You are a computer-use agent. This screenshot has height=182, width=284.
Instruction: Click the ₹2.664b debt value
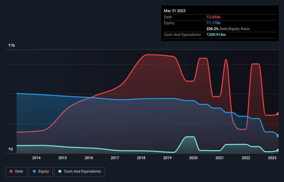click(213, 17)
